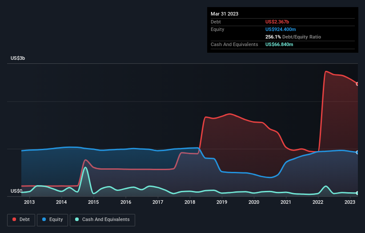The width and height of the screenshot is (365, 233).
Task: Select the Cash endpoint marker on chart
Action: tap(357, 193)
